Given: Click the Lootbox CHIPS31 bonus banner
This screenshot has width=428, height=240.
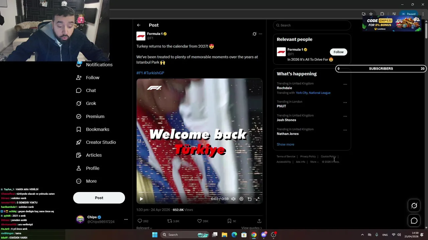Looking at the screenshot, I should point(392,23).
